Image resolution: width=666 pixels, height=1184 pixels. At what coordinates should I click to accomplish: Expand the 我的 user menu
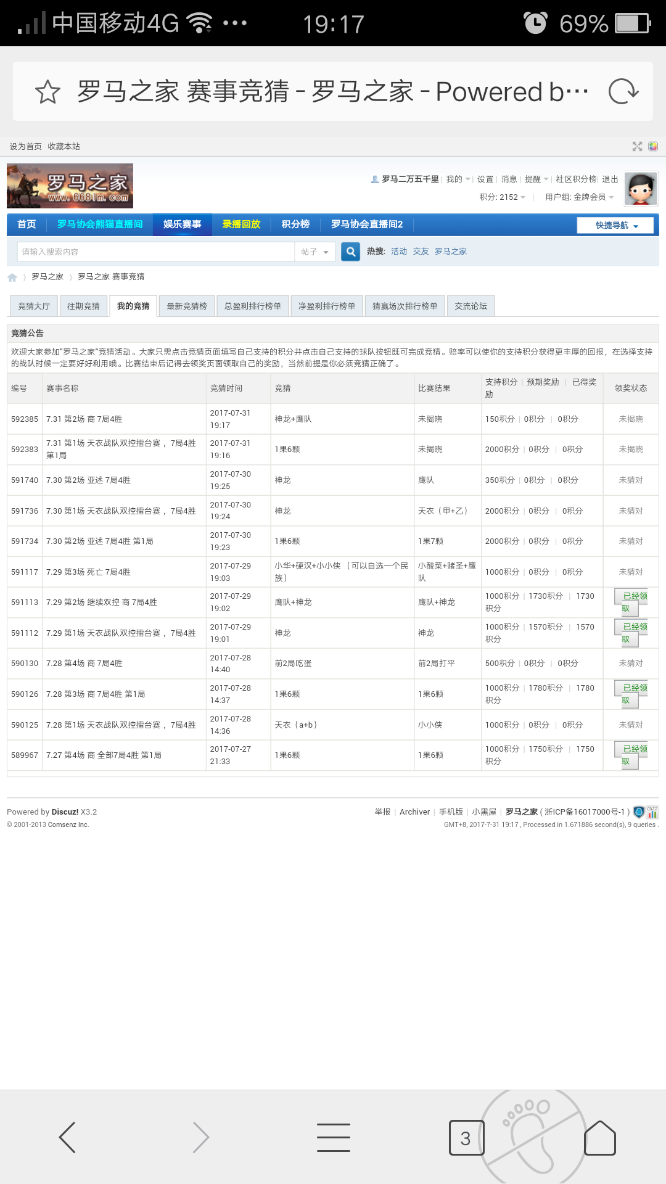click(458, 179)
